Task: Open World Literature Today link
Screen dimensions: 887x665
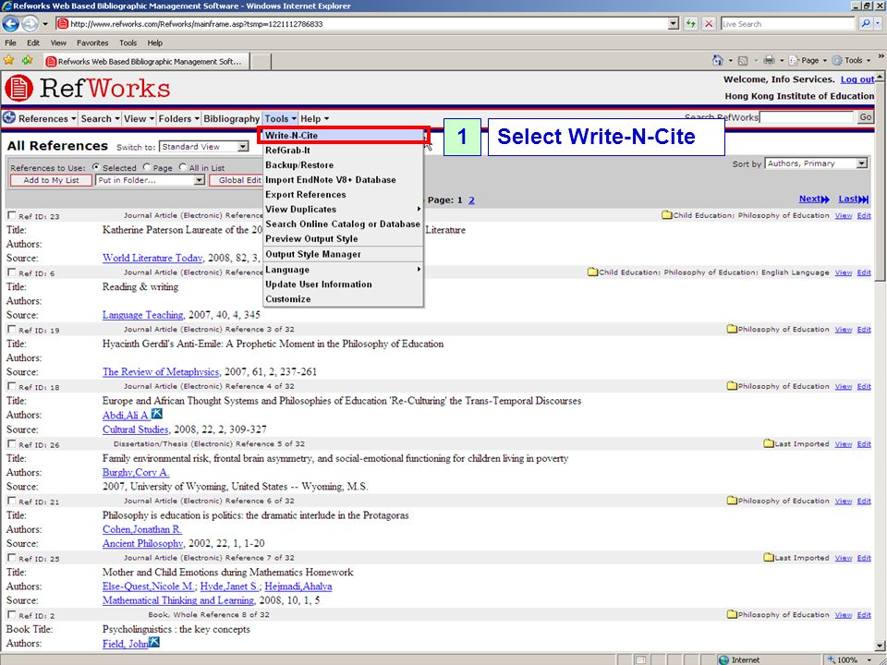Action: (152, 258)
